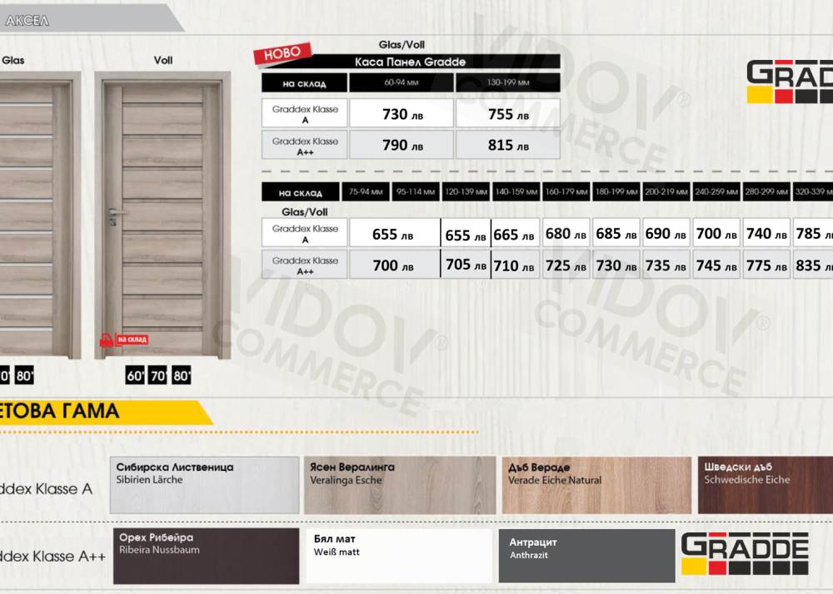Select the 60 width icon under Voll door
The width and height of the screenshot is (833, 594).
tap(136, 376)
